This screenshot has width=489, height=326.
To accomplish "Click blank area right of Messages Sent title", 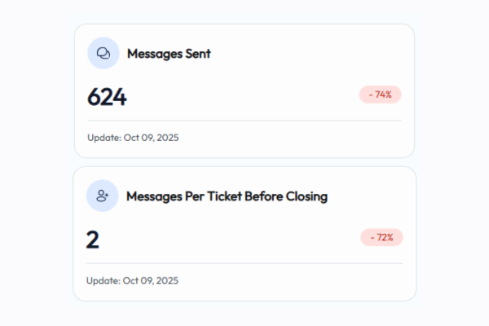I will (310, 54).
